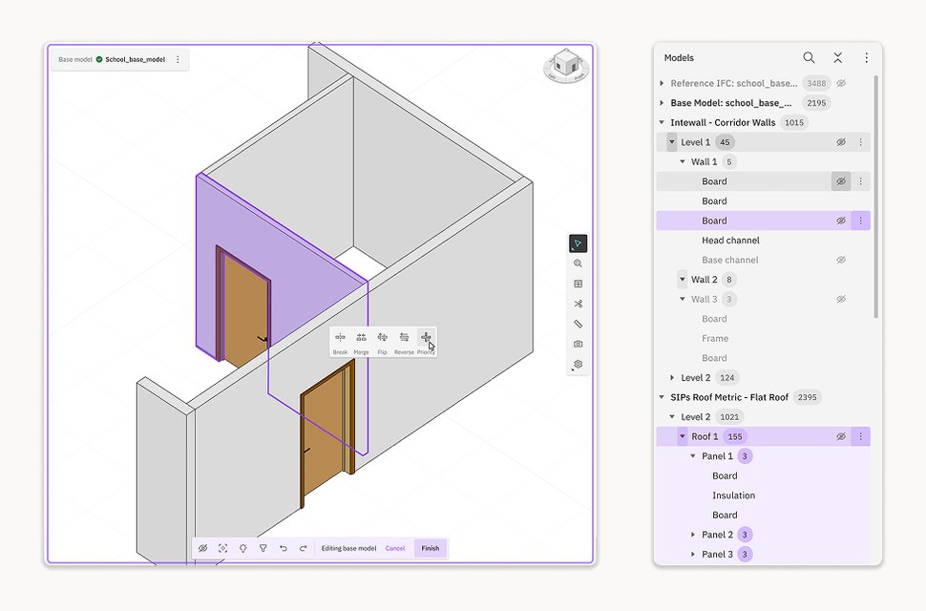
Task: Collapse Intewall - Corridor Walls group
Action: pos(662,123)
